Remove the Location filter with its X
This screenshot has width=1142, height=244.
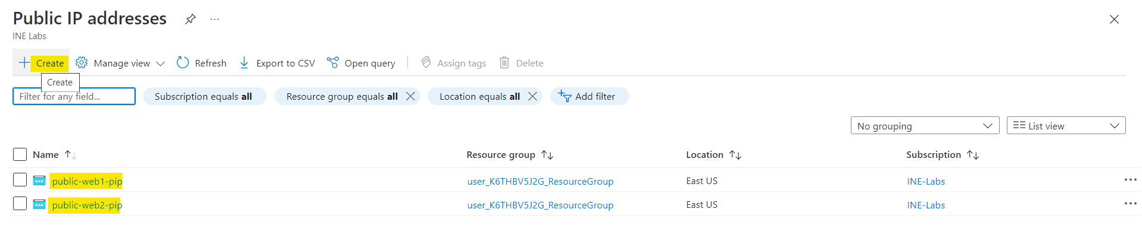pyautogui.click(x=532, y=96)
